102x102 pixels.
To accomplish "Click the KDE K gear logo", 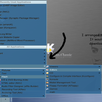I will 50,49.
